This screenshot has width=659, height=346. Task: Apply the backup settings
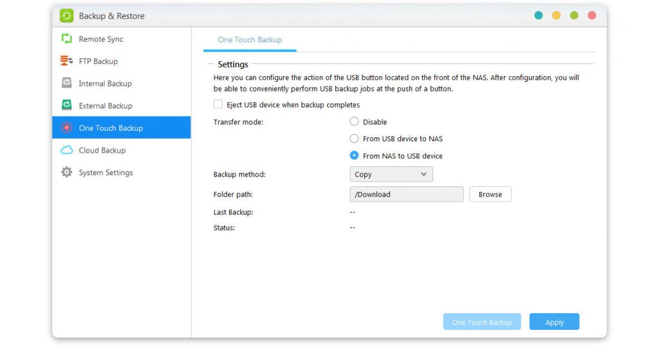point(554,322)
